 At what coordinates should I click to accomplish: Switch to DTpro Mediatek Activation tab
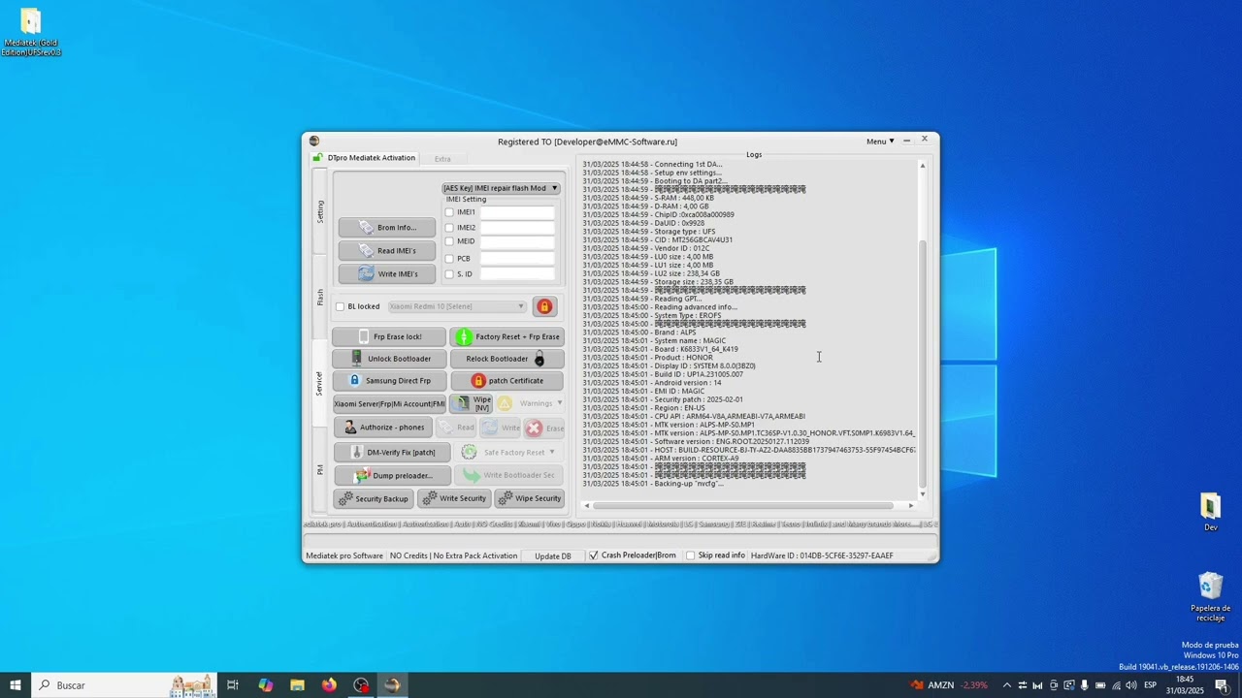364,158
